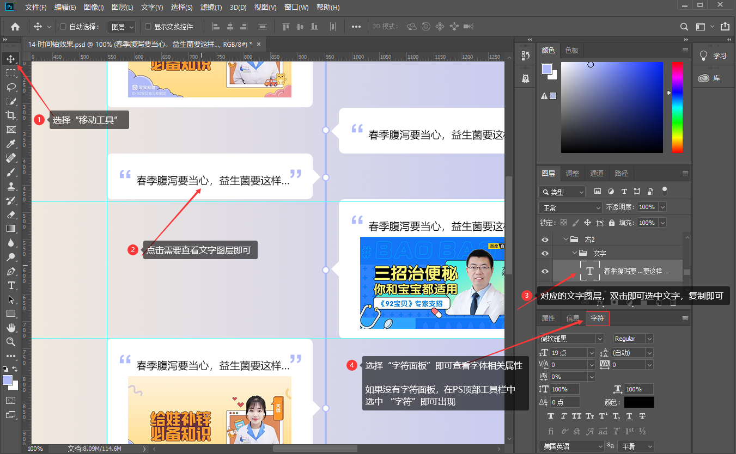This screenshot has width=736, height=454.
Task: Select the Brush tool
Action: click(11, 172)
